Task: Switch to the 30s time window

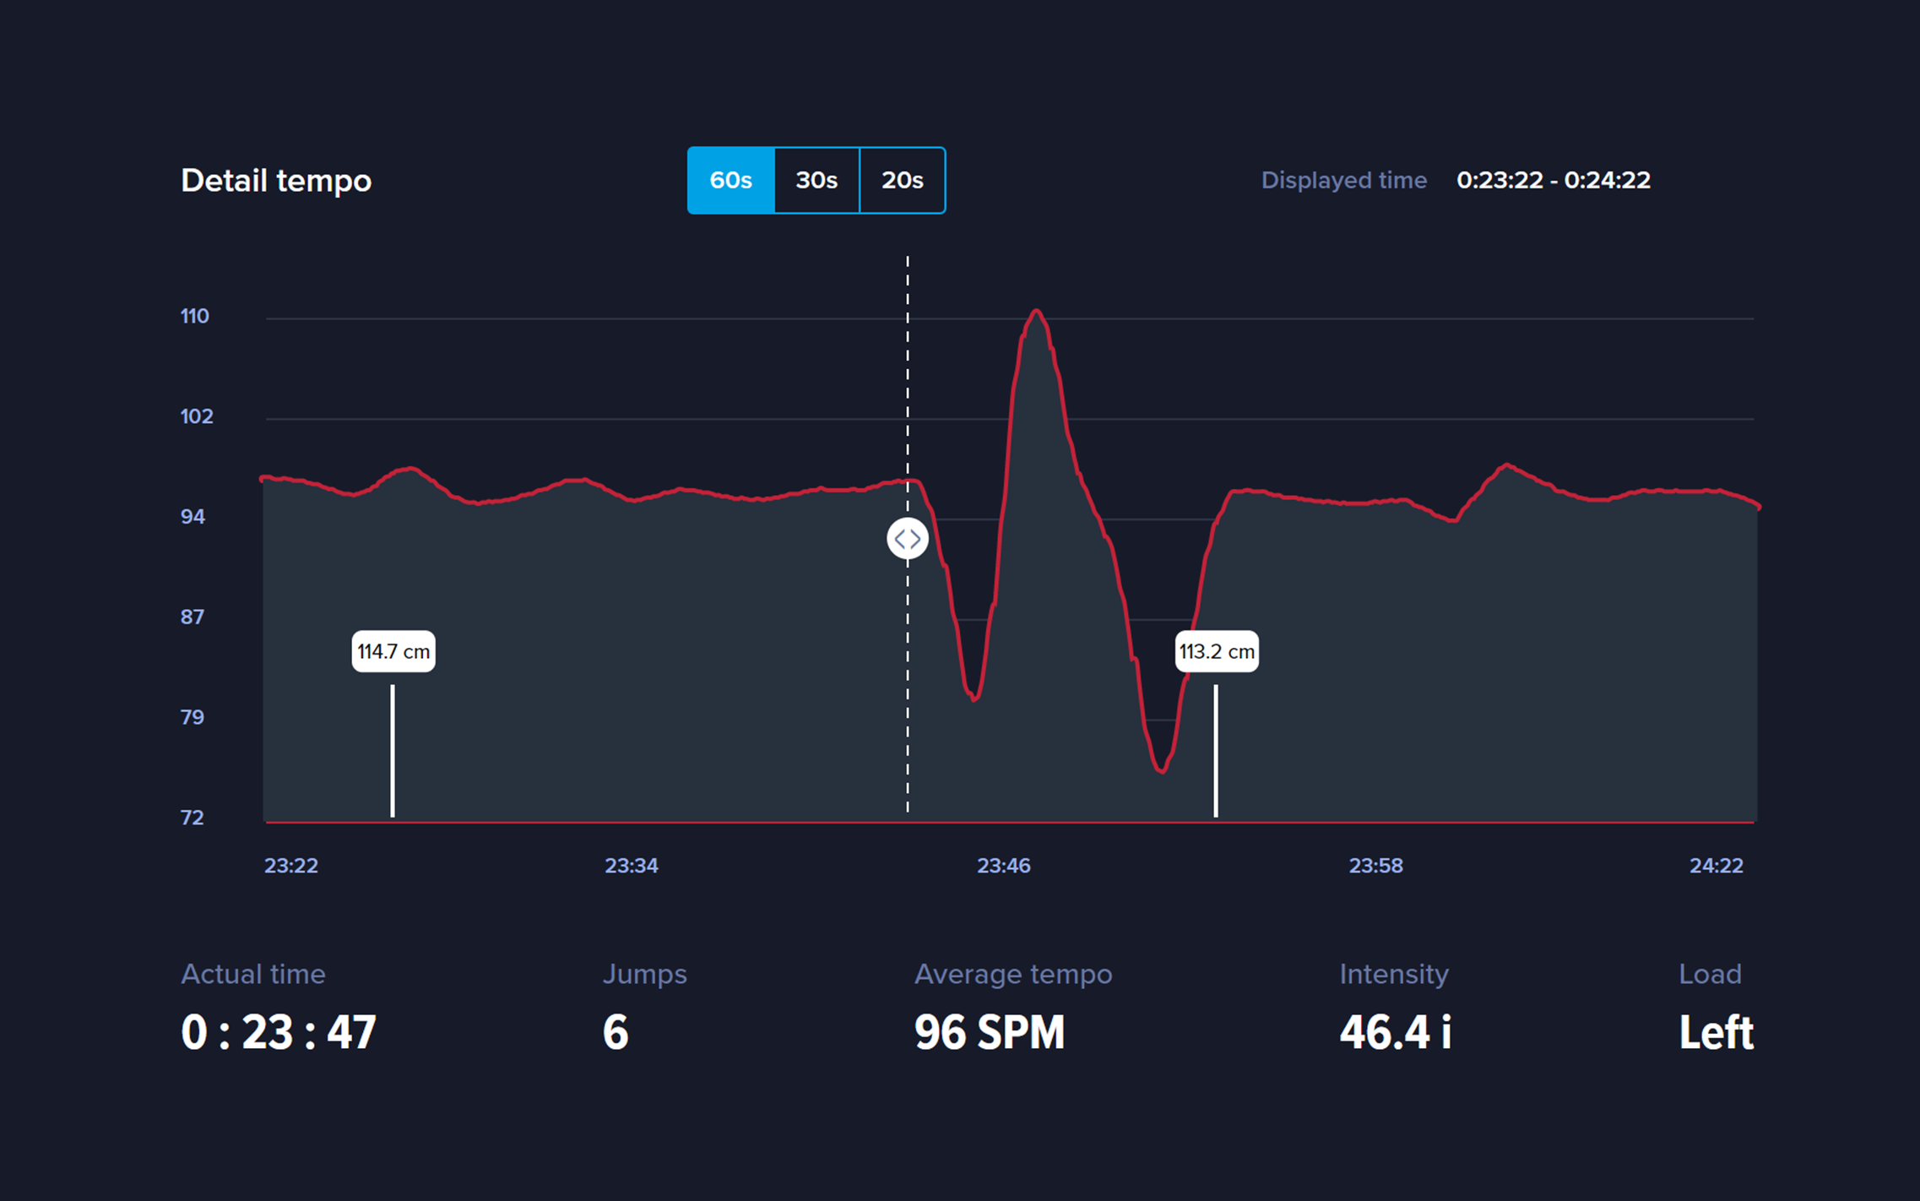Action: click(816, 180)
